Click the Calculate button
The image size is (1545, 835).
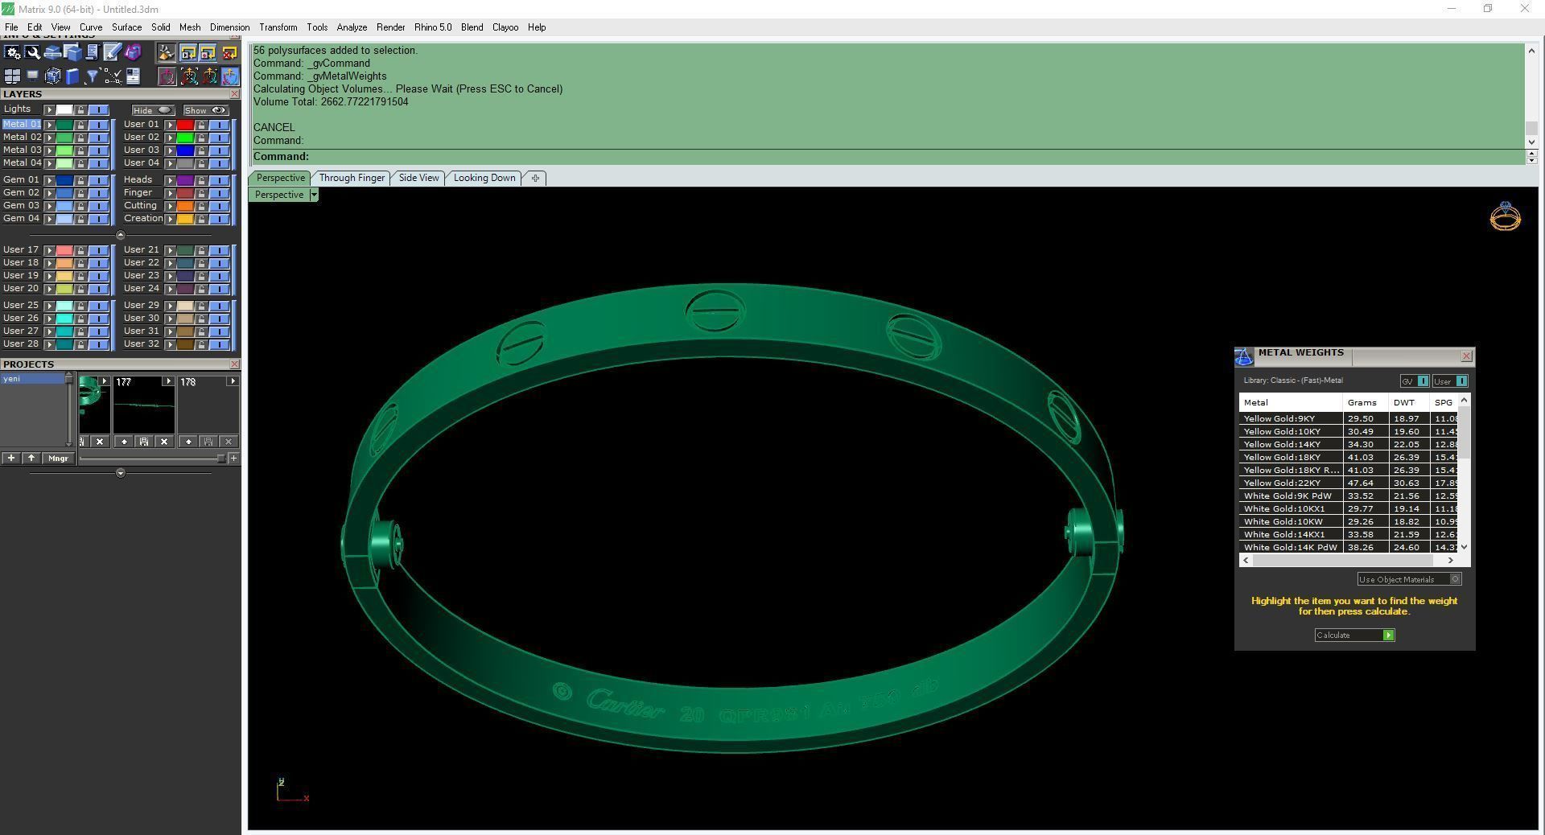point(1354,636)
